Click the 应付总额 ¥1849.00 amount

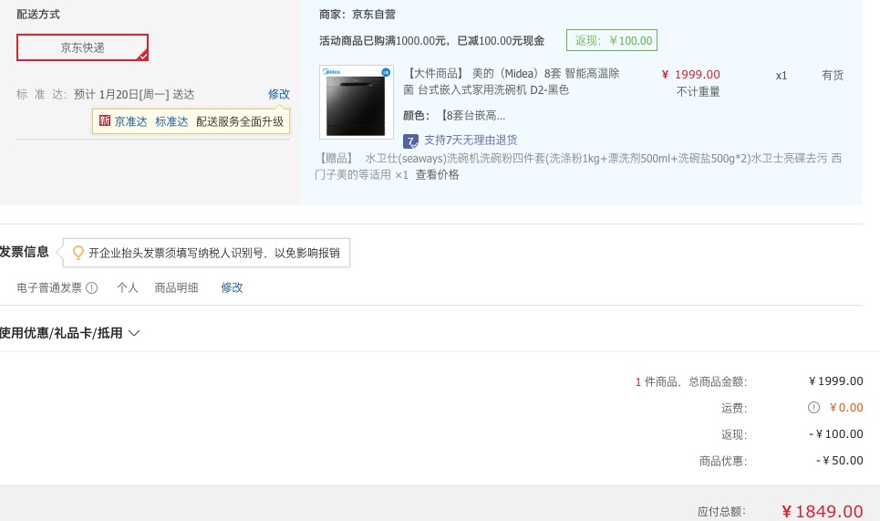[823, 512]
